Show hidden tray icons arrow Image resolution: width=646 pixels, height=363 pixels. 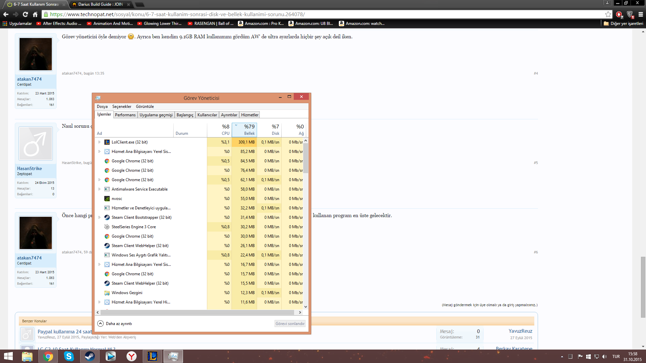tap(562, 357)
